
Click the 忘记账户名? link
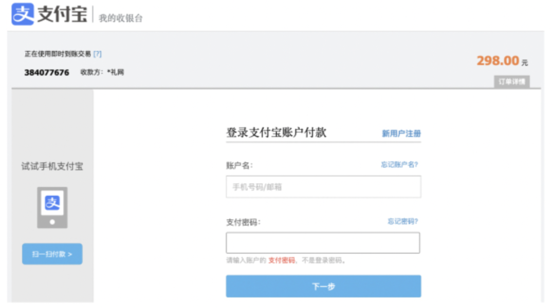pyautogui.click(x=399, y=165)
